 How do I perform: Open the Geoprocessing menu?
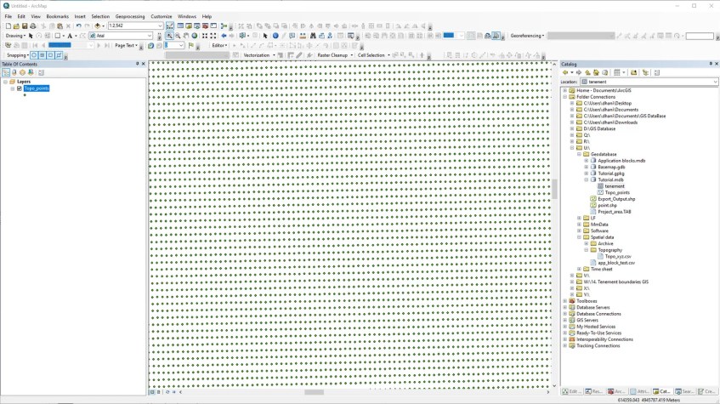[130, 16]
